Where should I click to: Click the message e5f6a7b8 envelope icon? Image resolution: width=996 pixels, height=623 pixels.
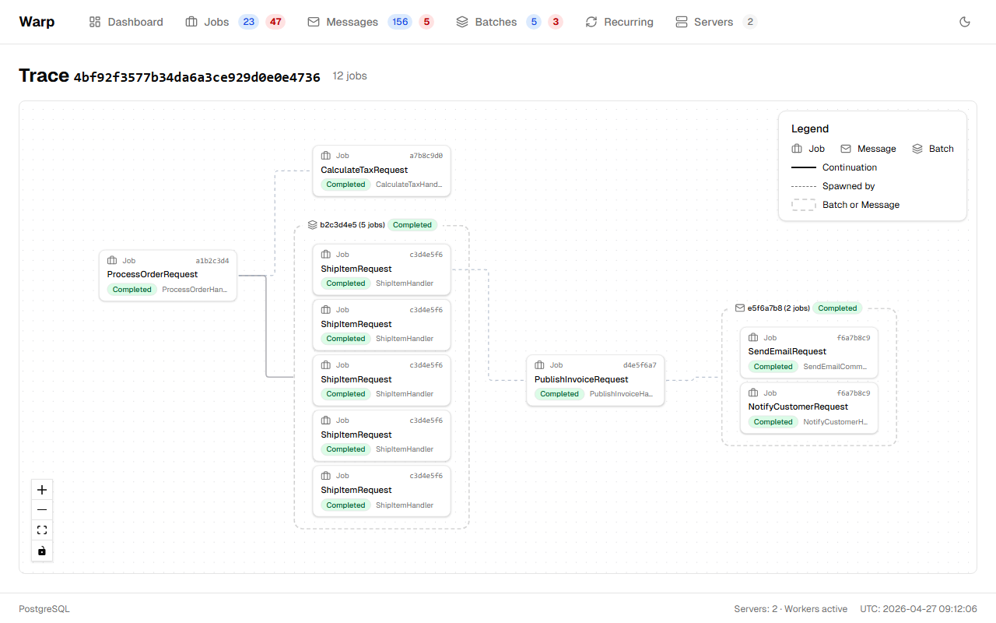(x=740, y=308)
